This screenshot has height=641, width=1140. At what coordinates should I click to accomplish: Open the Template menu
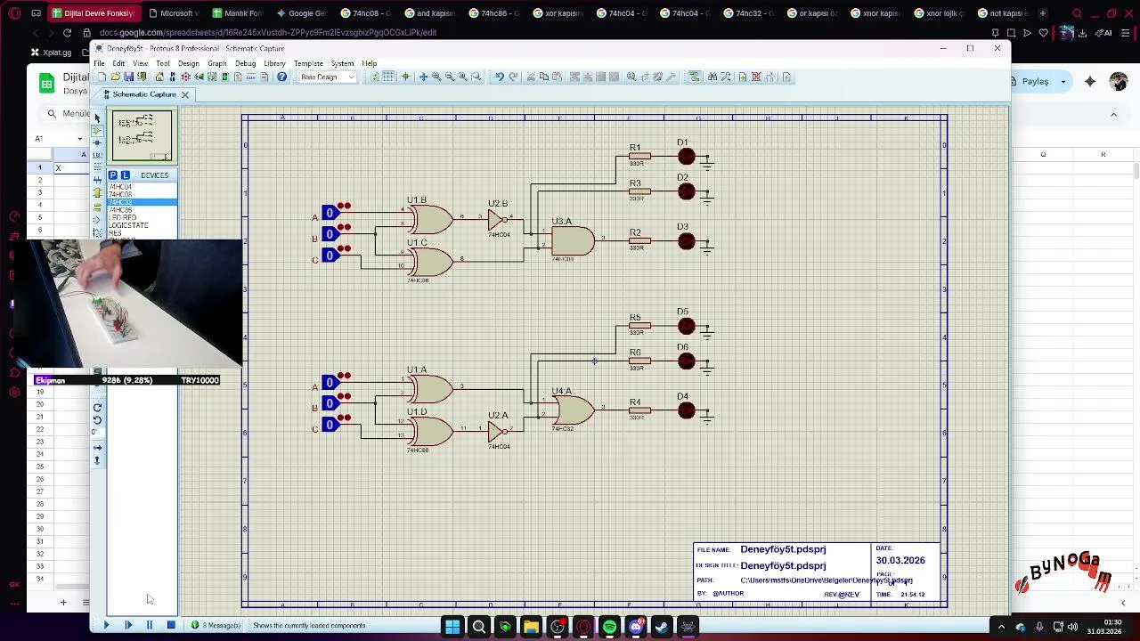tap(308, 63)
